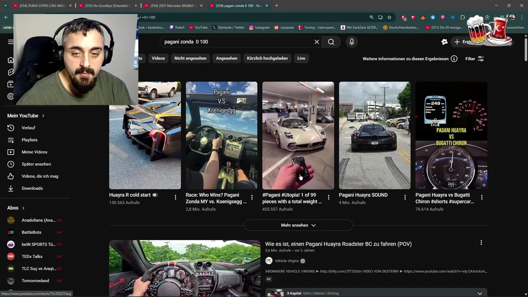
Task: Open the MetaMask fox extension icon
Action: pos(423,17)
